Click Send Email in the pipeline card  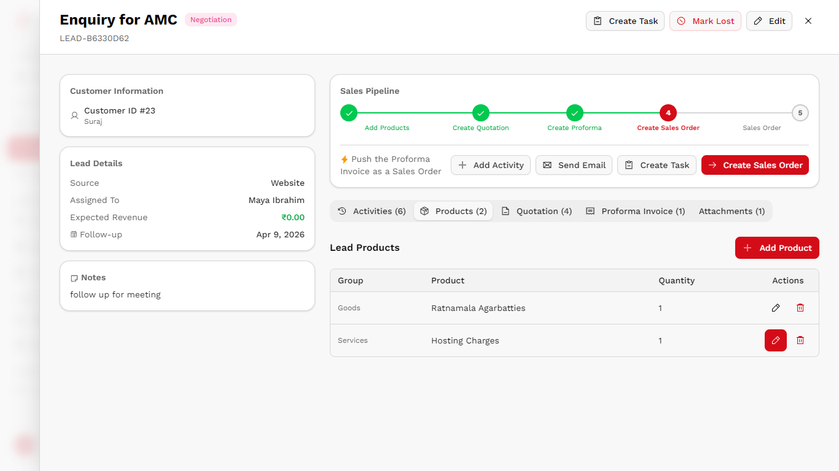coord(574,165)
